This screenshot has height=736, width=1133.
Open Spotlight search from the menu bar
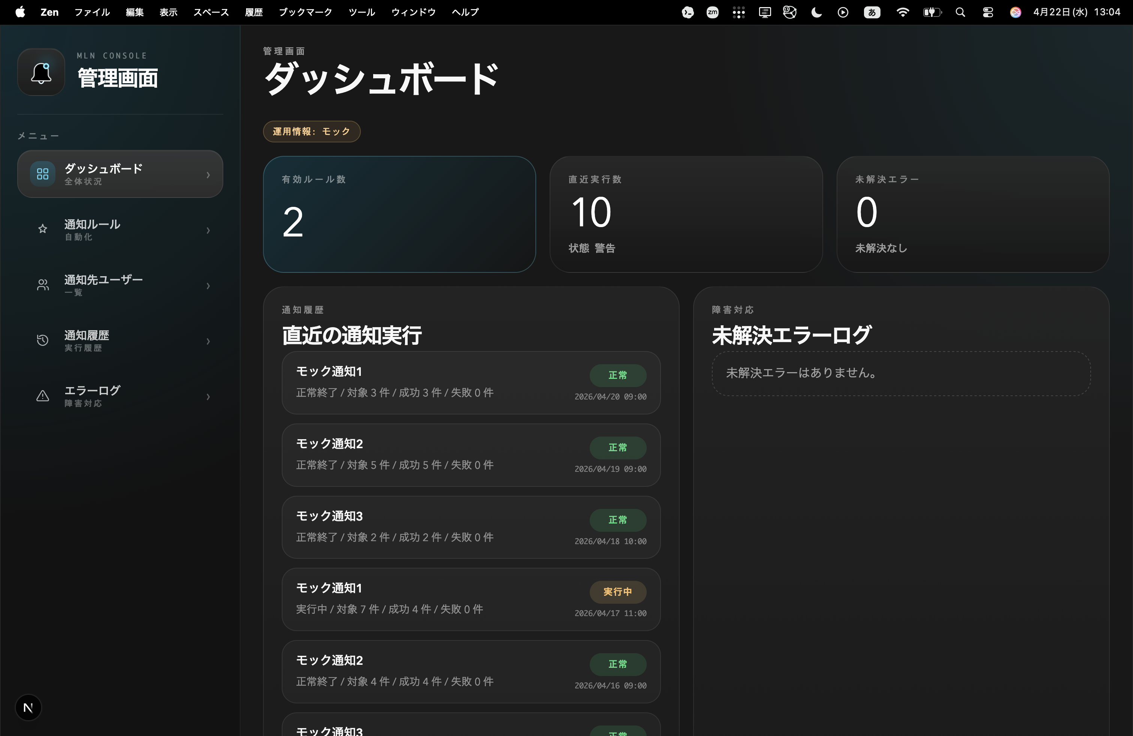pos(960,12)
